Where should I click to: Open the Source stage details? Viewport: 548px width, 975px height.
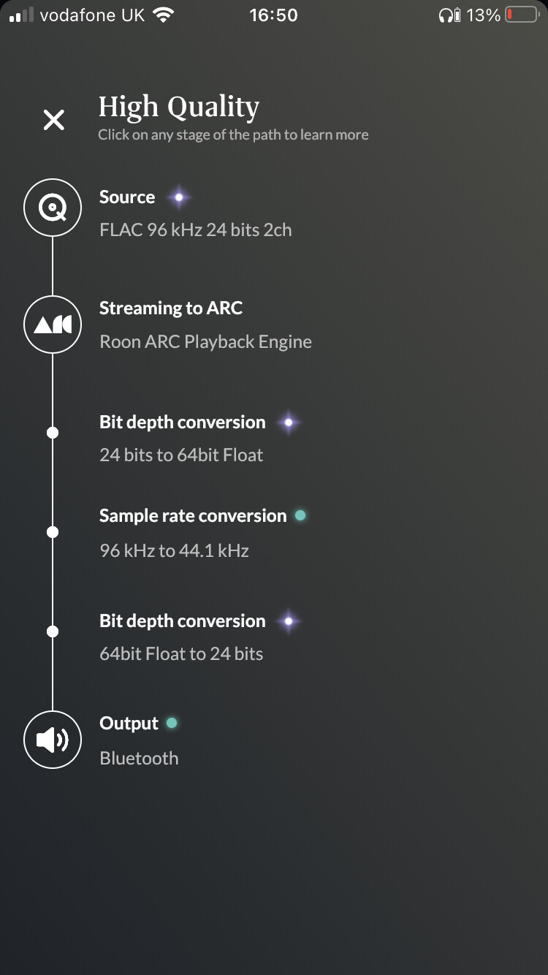[x=127, y=197]
